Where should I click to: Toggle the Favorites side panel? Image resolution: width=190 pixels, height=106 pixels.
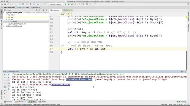pos(1,95)
